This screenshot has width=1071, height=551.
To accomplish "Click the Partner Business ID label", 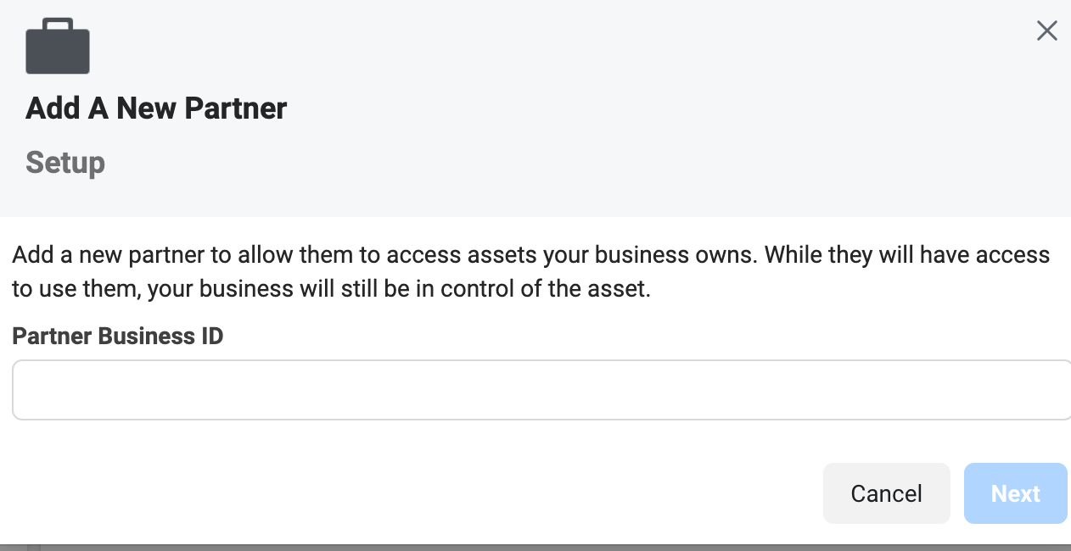I will tap(117, 336).
